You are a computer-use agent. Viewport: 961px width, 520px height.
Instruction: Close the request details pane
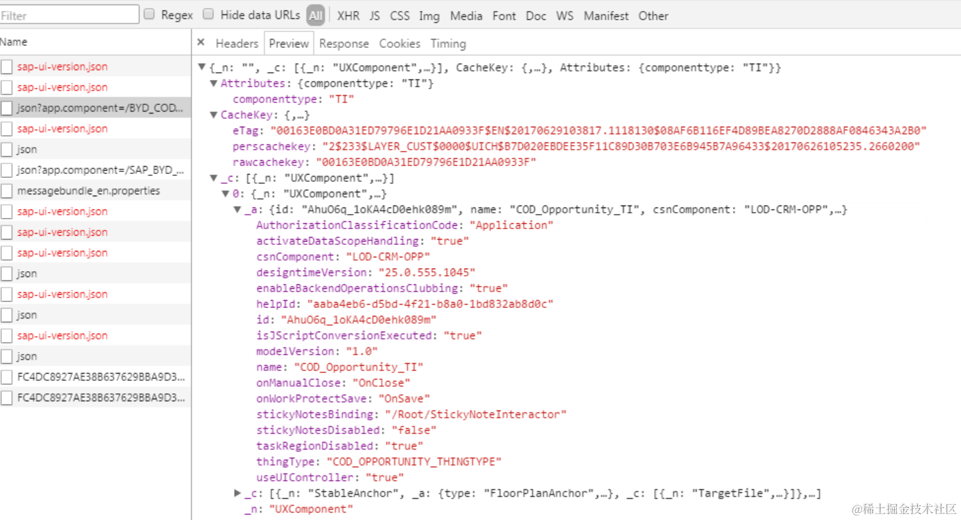point(201,43)
